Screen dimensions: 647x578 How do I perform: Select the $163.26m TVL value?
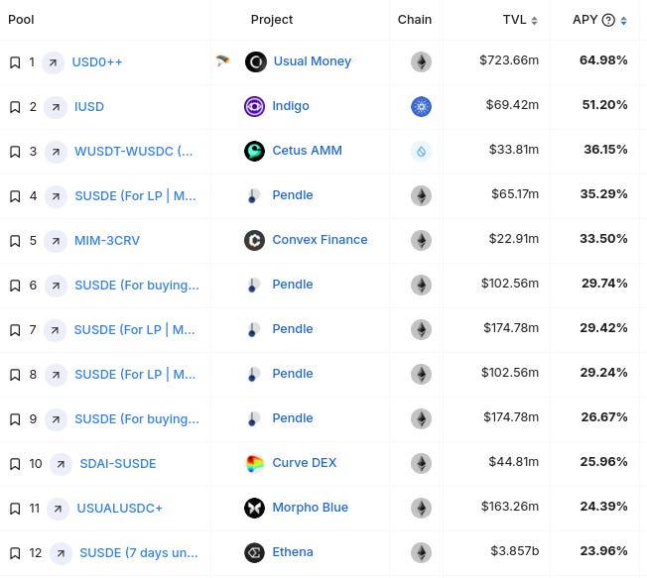pyautogui.click(x=510, y=507)
